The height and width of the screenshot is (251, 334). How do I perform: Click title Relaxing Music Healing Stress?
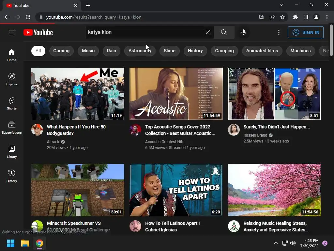tap(276, 226)
